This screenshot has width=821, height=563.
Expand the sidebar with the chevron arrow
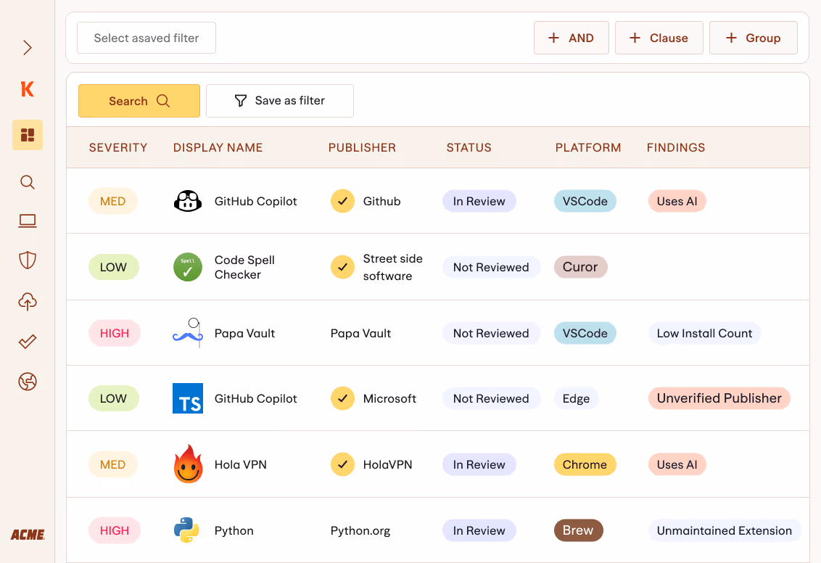[28, 48]
